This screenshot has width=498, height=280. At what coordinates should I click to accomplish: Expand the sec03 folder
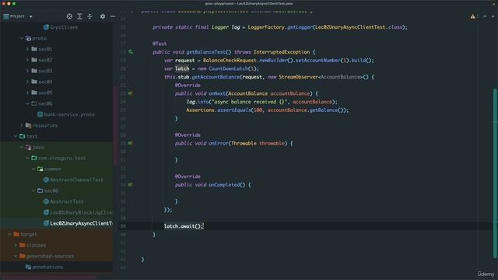click(27, 71)
